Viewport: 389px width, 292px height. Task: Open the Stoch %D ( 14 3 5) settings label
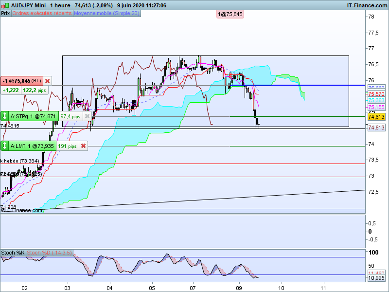[49, 253]
